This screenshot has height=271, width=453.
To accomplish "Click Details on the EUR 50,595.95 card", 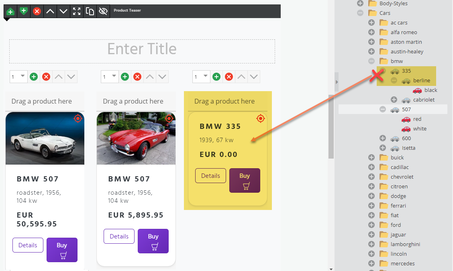I will 28,245.
